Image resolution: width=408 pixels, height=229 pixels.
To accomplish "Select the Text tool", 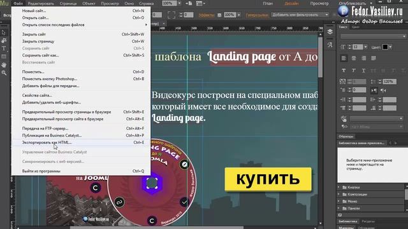I will click(4, 48).
